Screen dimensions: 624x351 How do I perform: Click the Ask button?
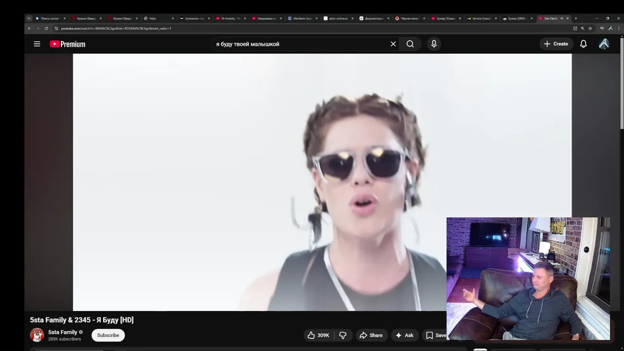click(404, 335)
